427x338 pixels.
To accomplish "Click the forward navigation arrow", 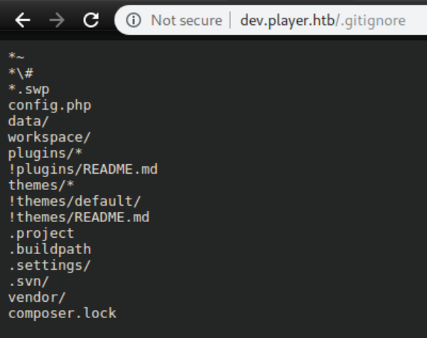I will 57,21.
